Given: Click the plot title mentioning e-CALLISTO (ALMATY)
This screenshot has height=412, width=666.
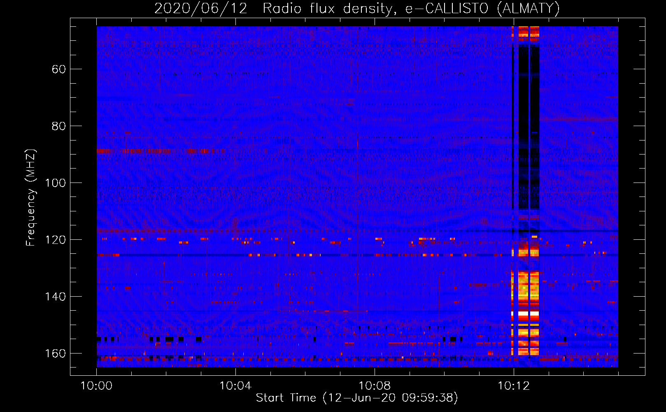Looking at the screenshot, I should coord(357,8).
